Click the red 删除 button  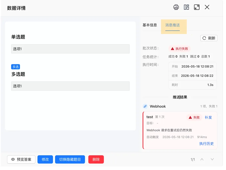click(x=96, y=159)
